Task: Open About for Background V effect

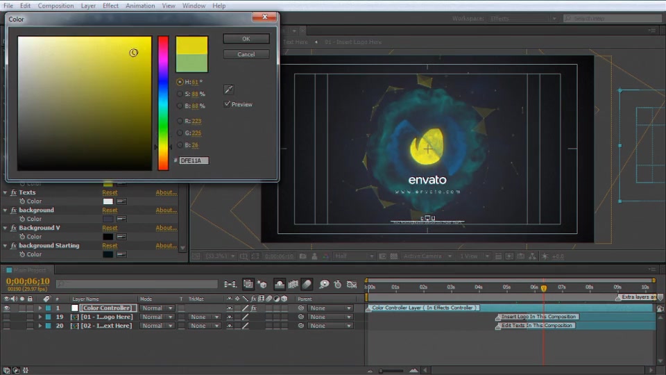Action: coord(166,228)
